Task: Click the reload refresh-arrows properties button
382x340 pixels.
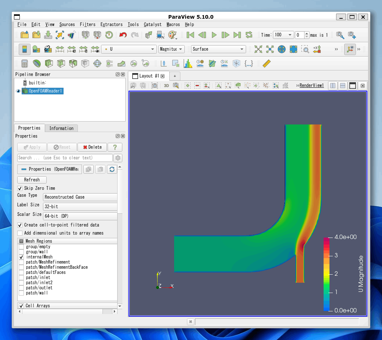Action: click(x=112, y=169)
